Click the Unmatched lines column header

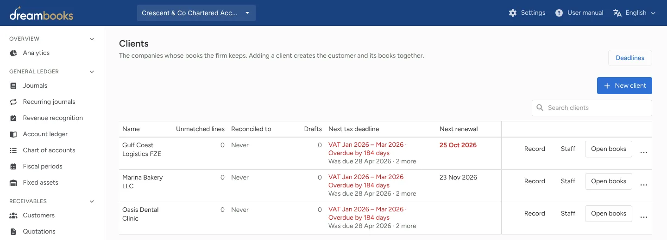200,129
